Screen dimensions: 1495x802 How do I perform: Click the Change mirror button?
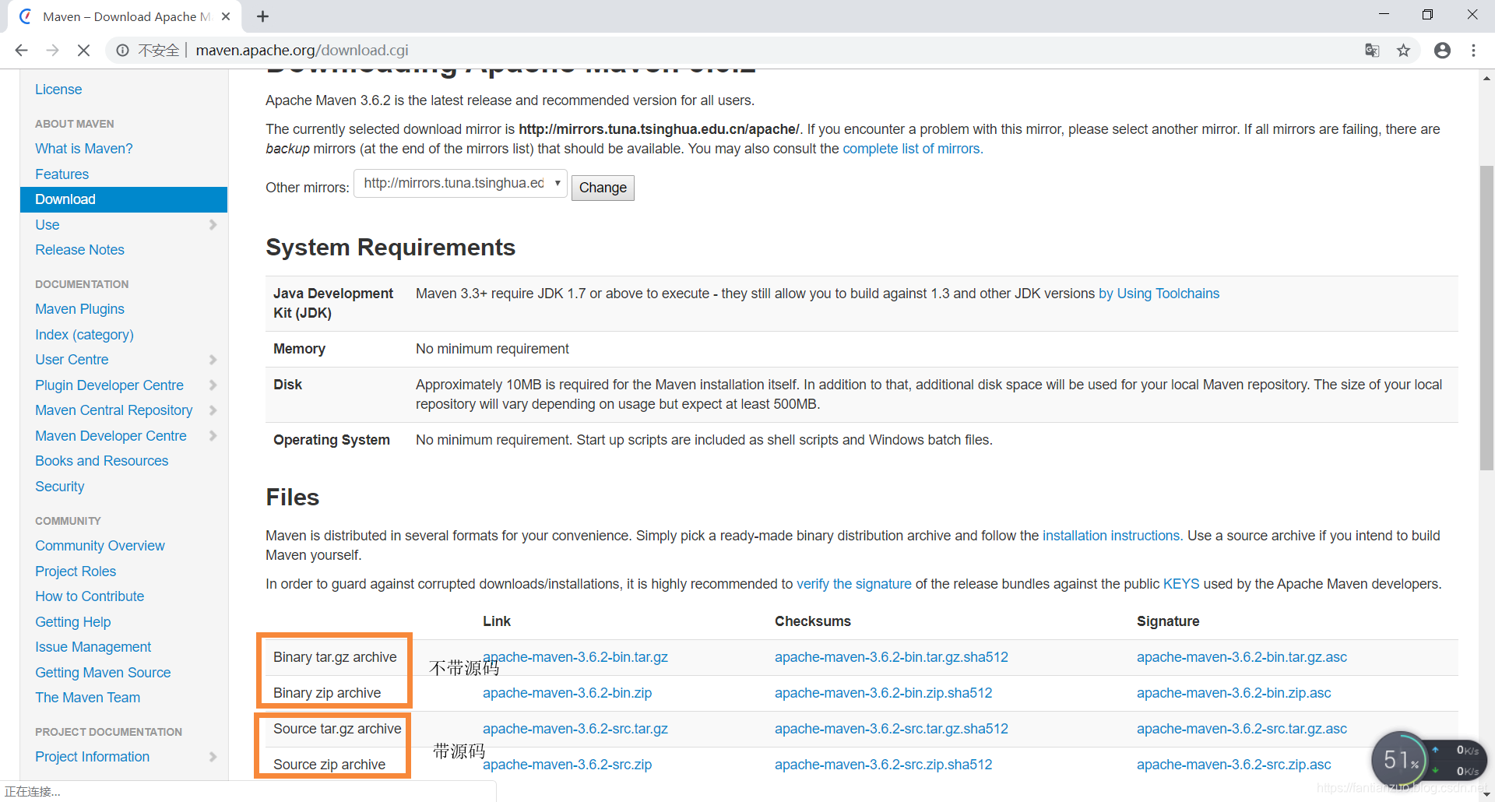click(x=603, y=188)
